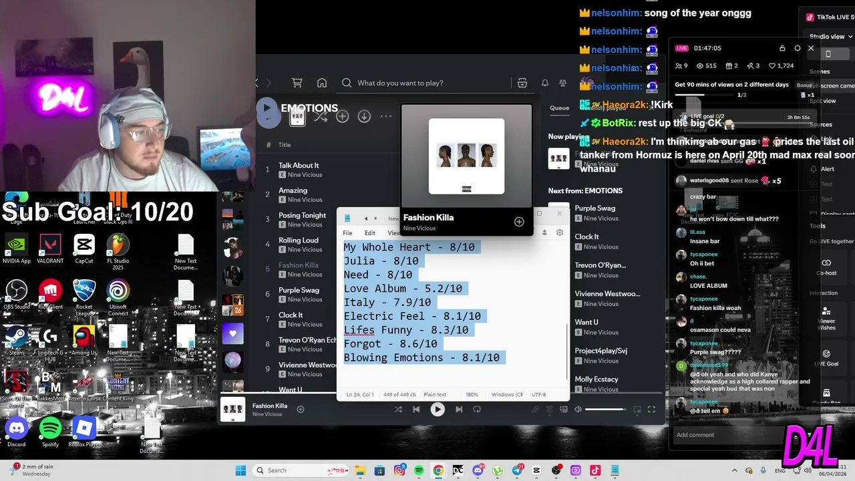Click the Browse icon beside Spotify search
The image size is (855, 481).
click(x=522, y=83)
